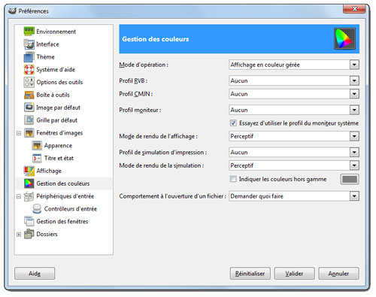376x297 pixels.
Task: Select Environnement in the category list
Action: tap(56, 32)
